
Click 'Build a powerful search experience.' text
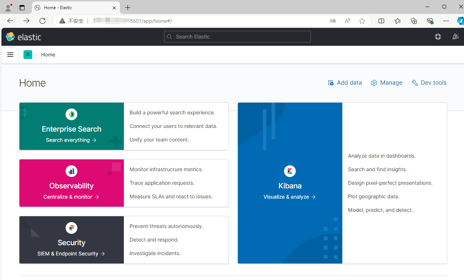coord(172,113)
